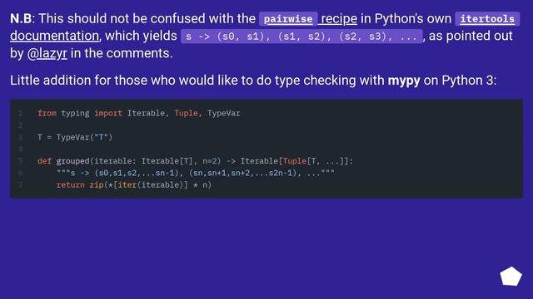Click the docstring line starting '"""s -> (s0,s1,s2'
Image resolution: width=533 pixels, height=299 pixels.
coord(196,173)
